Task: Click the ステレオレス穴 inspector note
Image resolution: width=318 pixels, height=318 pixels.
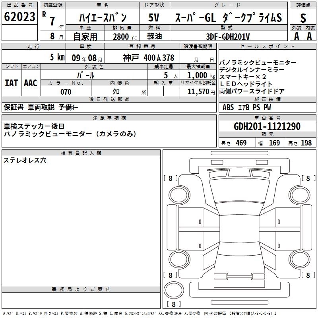Action: [25, 161]
